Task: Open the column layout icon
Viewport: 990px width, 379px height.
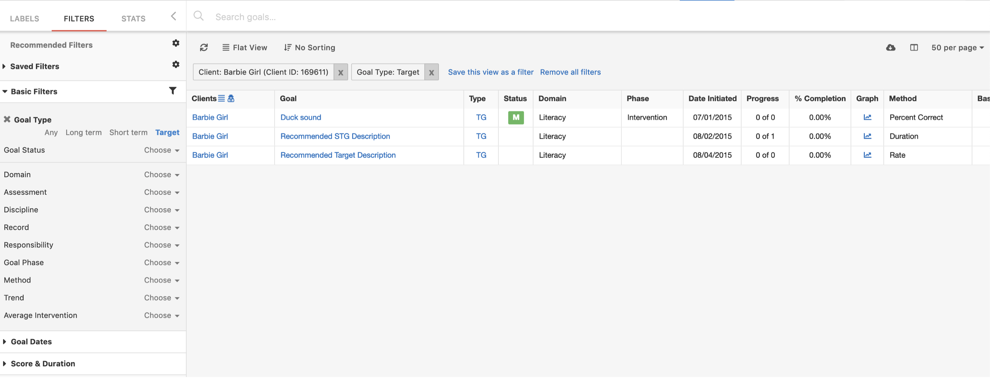Action: (x=914, y=48)
